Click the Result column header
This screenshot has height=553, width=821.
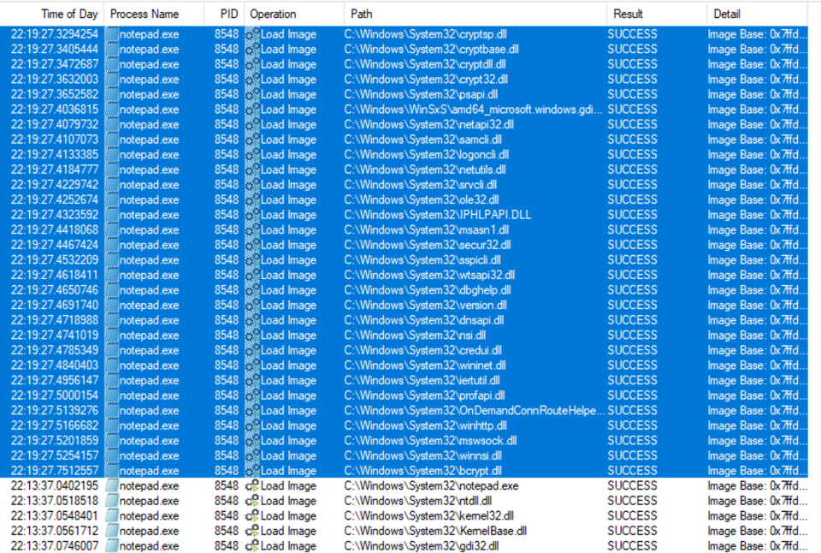coord(628,14)
